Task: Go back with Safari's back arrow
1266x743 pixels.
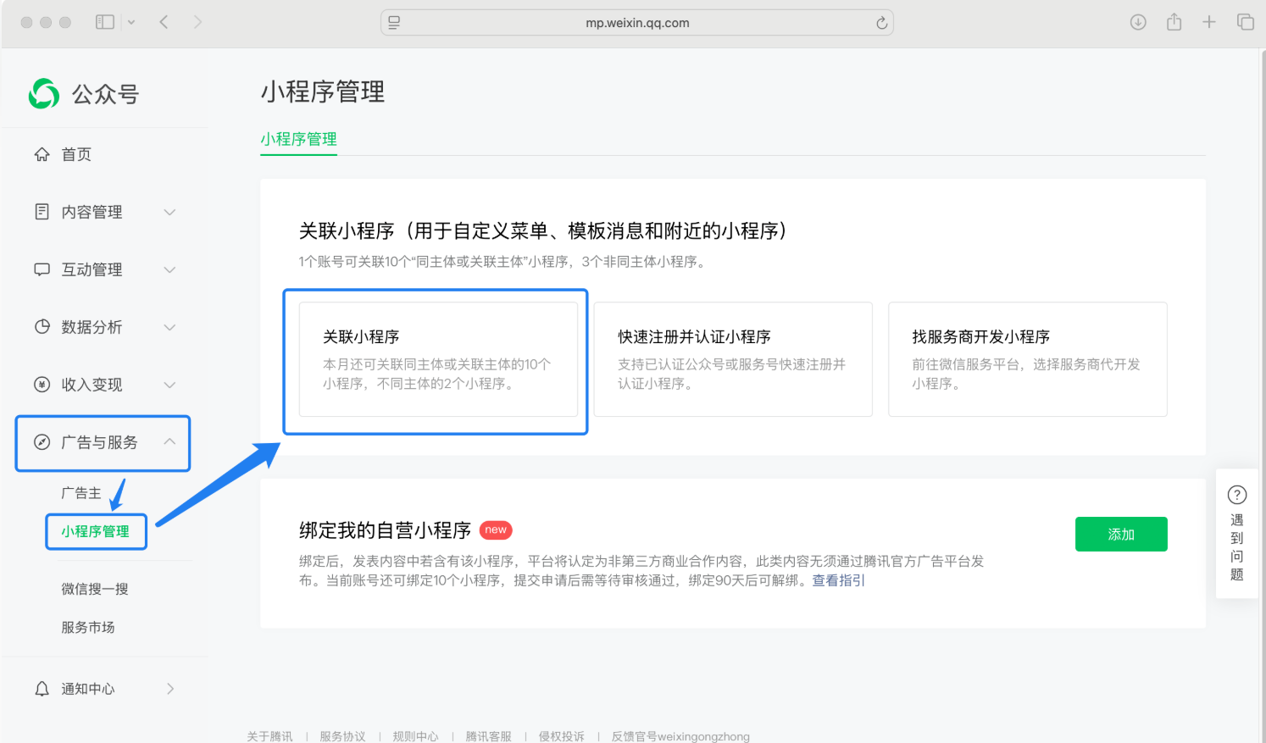Action: (x=164, y=22)
